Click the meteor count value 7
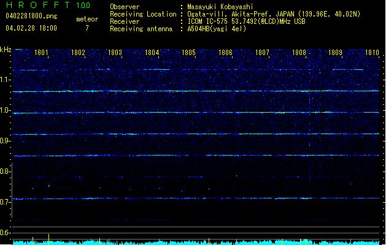The height and width of the screenshot is (245, 386). 87,28
